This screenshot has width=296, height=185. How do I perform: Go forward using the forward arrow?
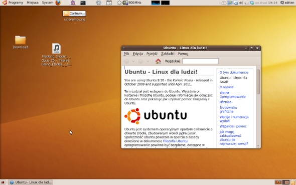pos(141,61)
